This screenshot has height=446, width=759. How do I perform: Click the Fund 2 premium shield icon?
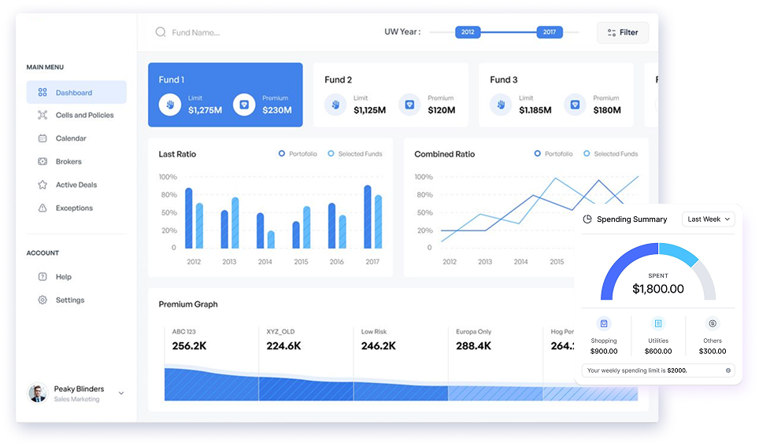click(409, 105)
